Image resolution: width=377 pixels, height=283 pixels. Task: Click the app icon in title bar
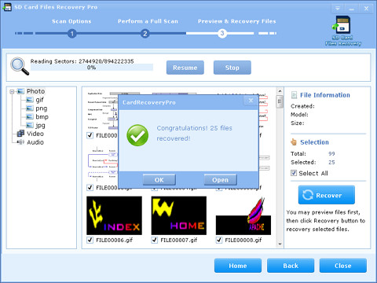[x=7, y=7]
